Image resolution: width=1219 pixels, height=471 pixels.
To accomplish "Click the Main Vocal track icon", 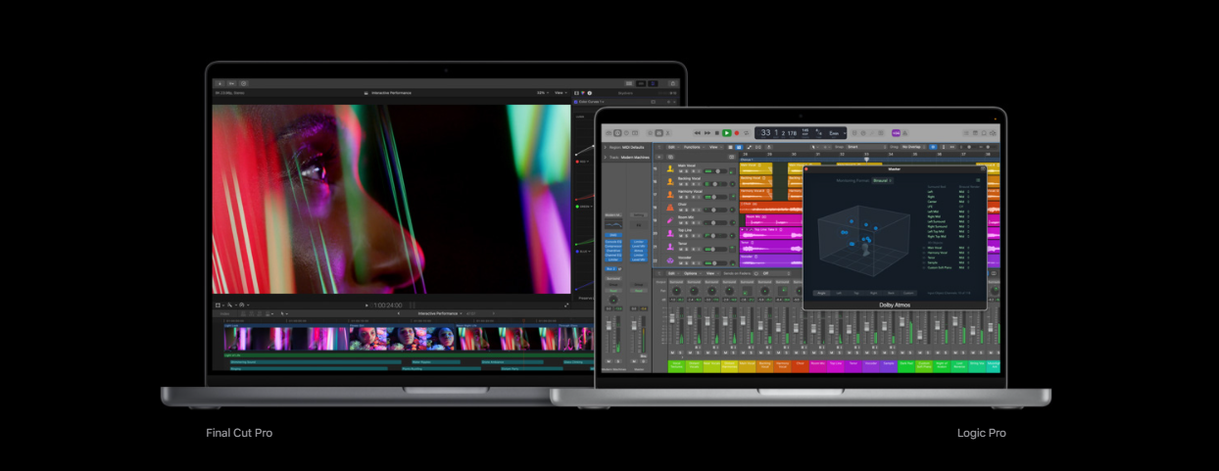I will [x=670, y=168].
